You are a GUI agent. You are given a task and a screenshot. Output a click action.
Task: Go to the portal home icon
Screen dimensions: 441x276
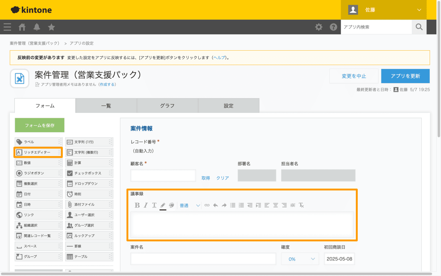22,27
